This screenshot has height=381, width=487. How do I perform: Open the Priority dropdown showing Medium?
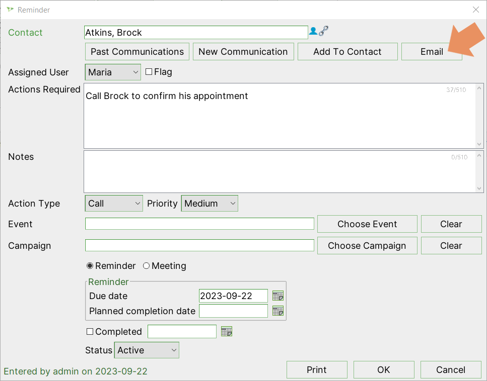tap(210, 204)
